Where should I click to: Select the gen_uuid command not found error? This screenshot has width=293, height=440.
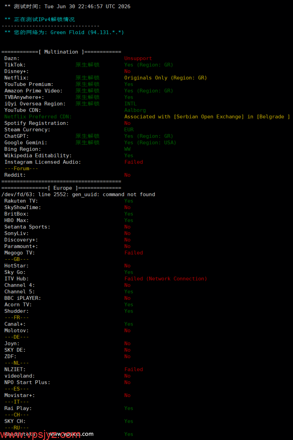click(78, 195)
